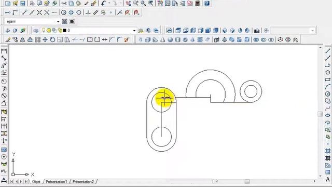Switch to the Objet tab
Image resolution: width=332 pixels, height=187 pixels.
(36, 182)
